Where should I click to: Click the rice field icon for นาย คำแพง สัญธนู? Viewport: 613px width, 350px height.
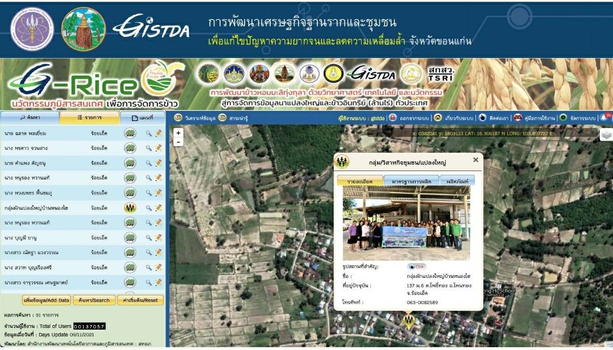(130, 163)
